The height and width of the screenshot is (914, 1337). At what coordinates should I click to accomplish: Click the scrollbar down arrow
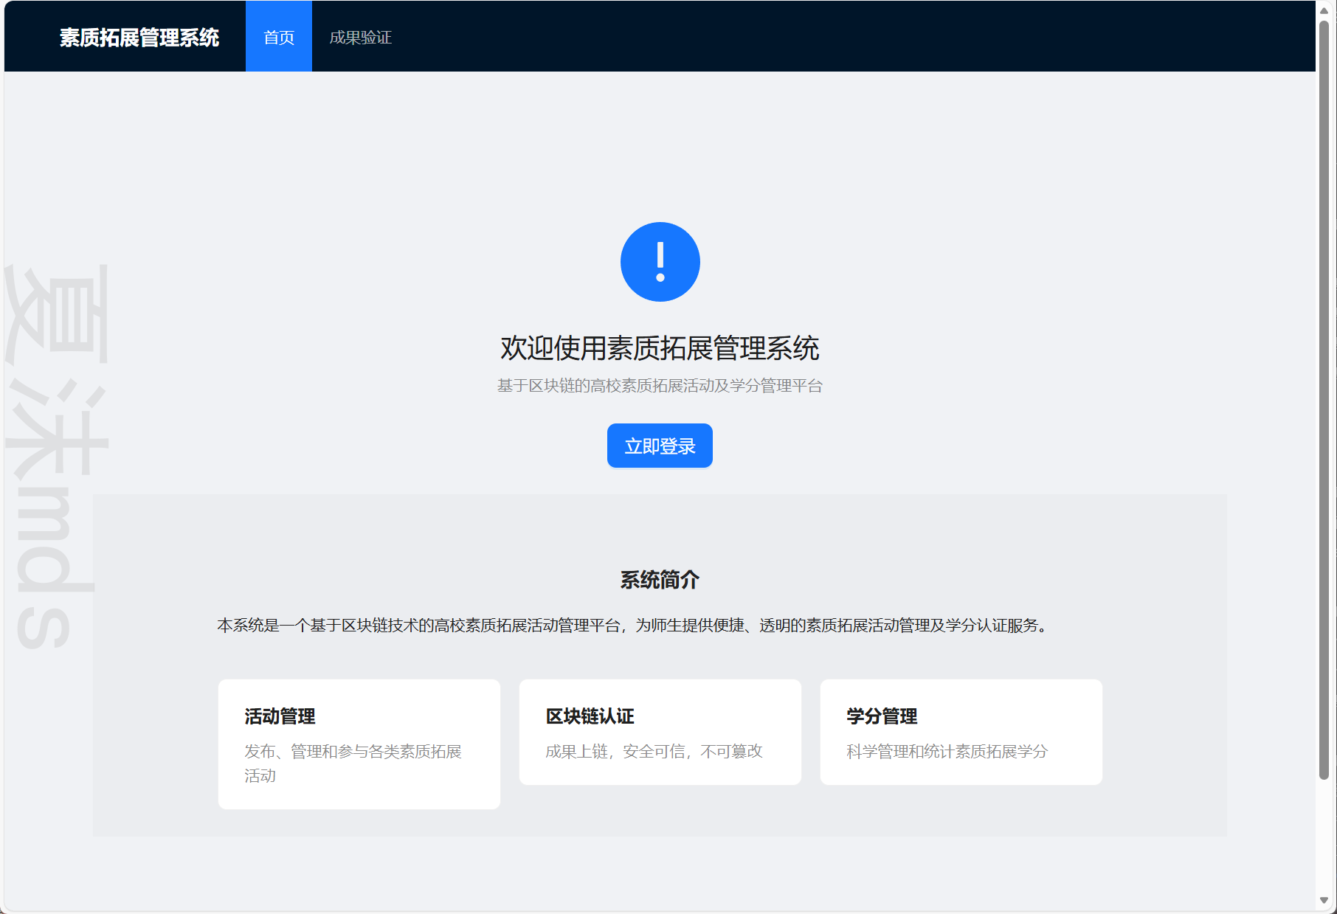[1324, 900]
